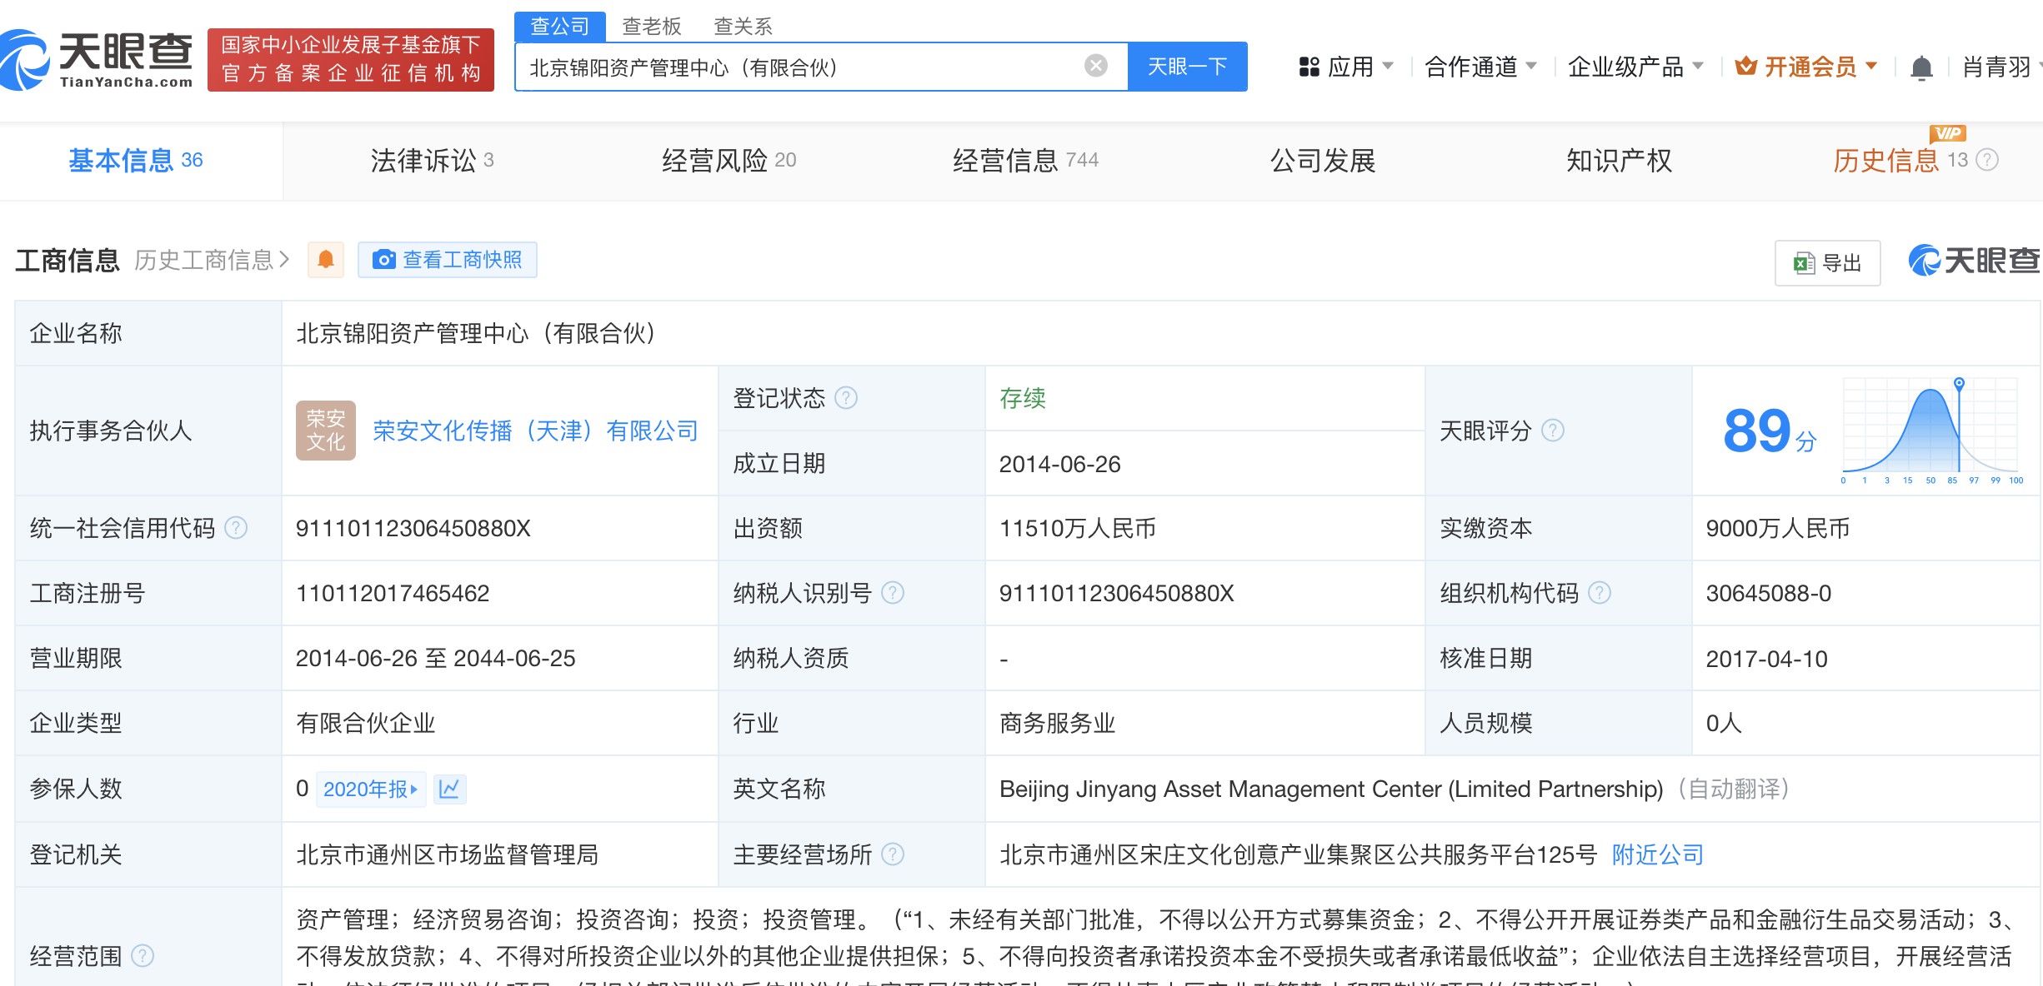2043x986 pixels.
Task: Switch to 查公司 search tab
Action: point(560,27)
